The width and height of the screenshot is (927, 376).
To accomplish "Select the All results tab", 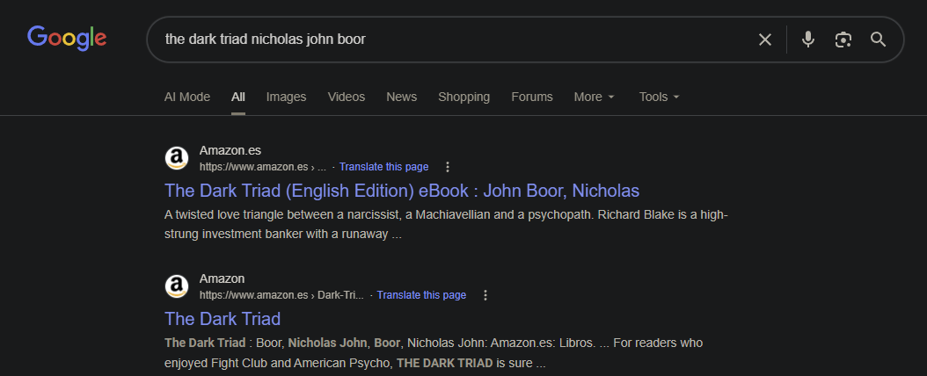I will coord(238,97).
